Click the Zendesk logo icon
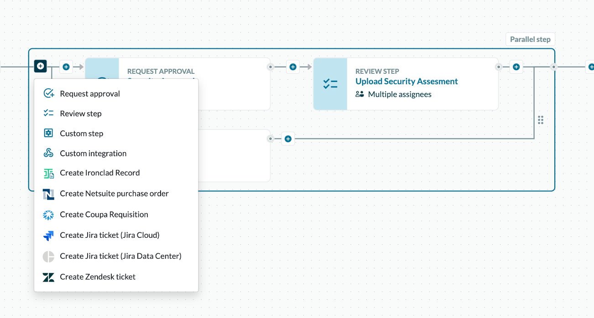This screenshot has width=594, height=318. 49,277
